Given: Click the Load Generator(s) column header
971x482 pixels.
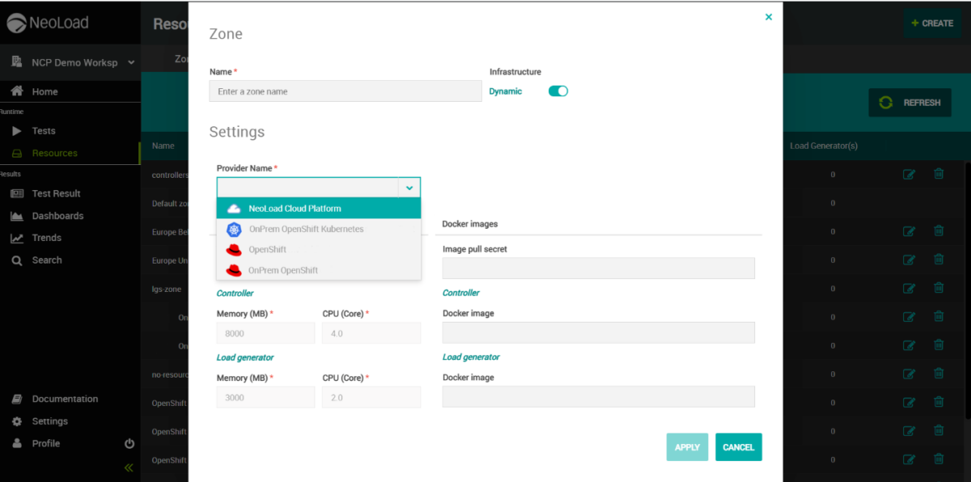Looking at the screenshot, I should click(x=824, y=146).
